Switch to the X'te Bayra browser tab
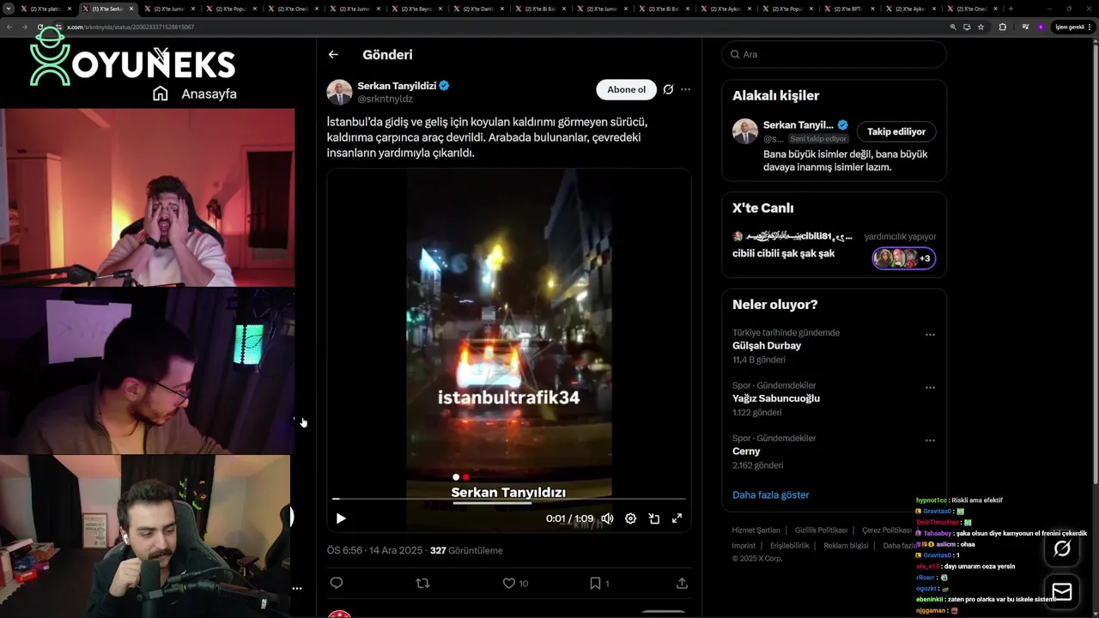Screen dimensions: 1099x618 pos(420,9)
